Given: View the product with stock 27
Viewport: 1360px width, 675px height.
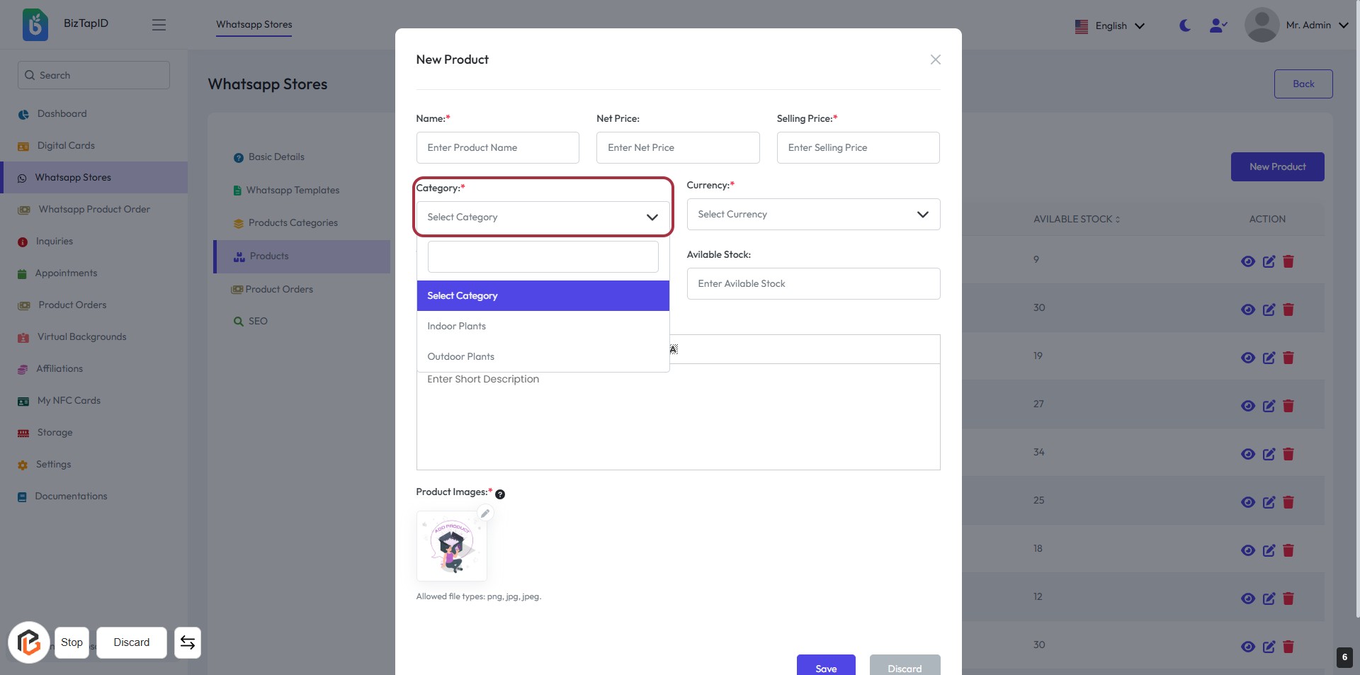Looking at the screenshot, I should pos(1248,406).
